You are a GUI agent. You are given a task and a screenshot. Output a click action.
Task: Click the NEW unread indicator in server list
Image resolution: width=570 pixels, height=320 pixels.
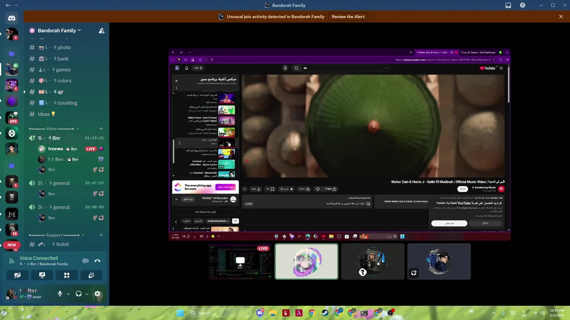[x=12, y=245]
